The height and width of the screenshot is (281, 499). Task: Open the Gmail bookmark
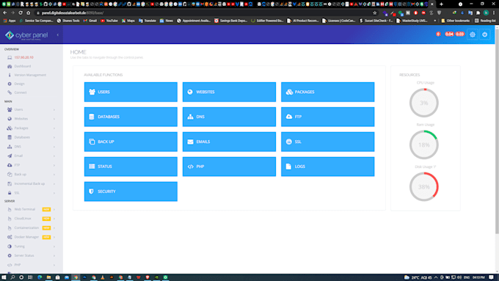90,21
